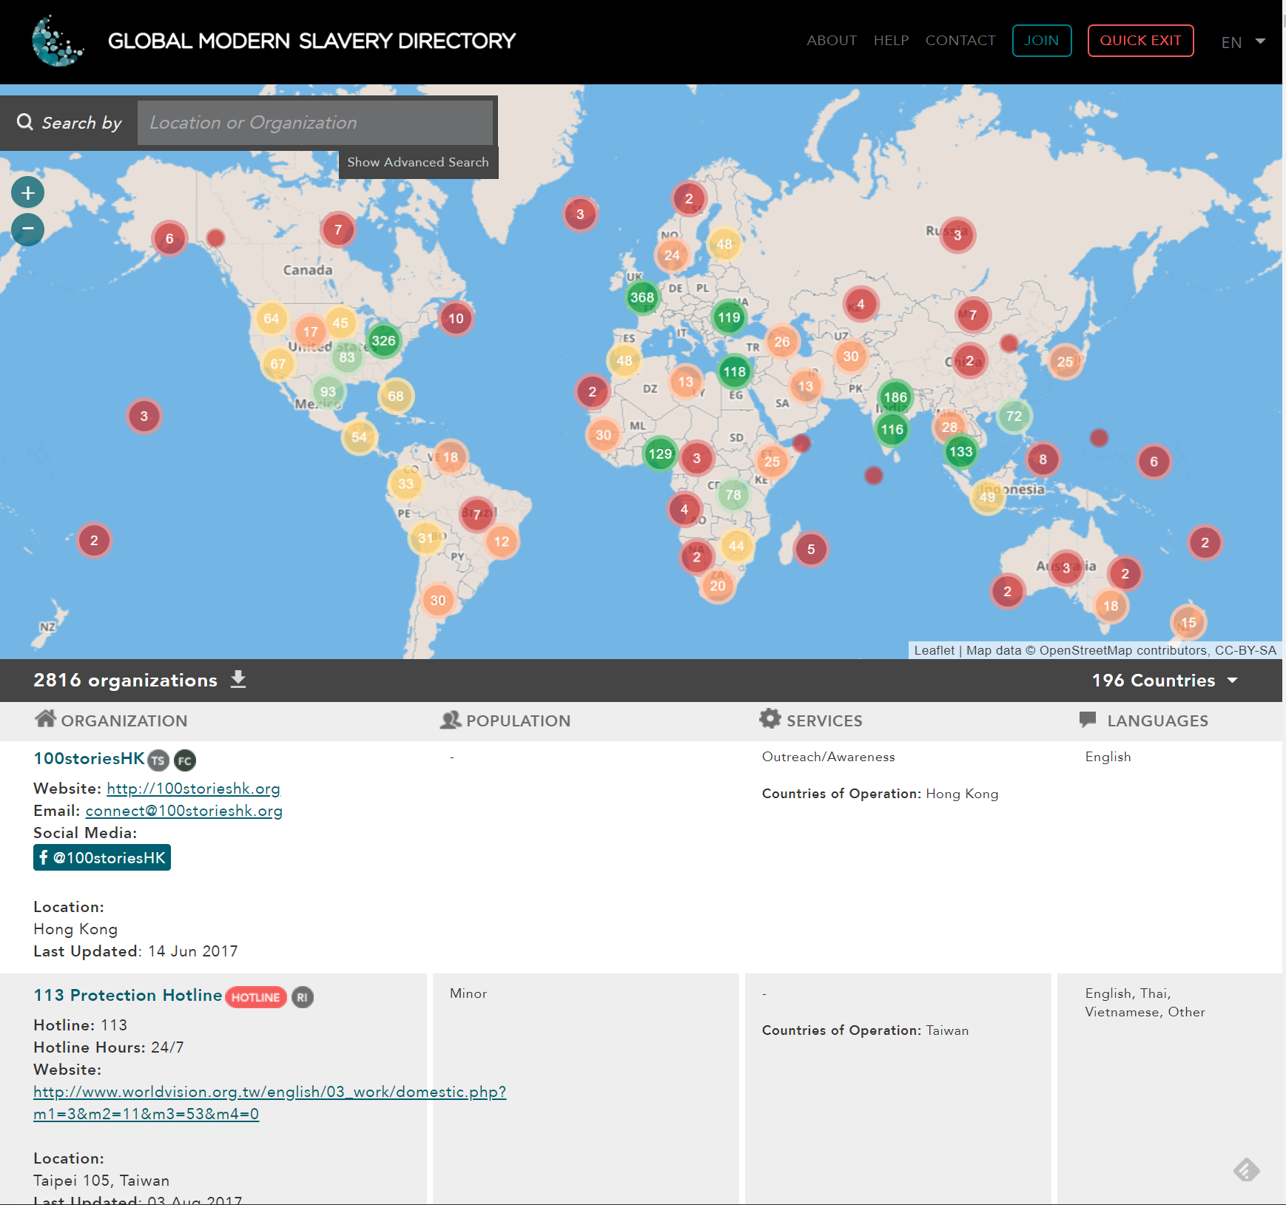Click the FC badge beside 100storiesHK
The image size is (1286, 1205).
(185, 760)
